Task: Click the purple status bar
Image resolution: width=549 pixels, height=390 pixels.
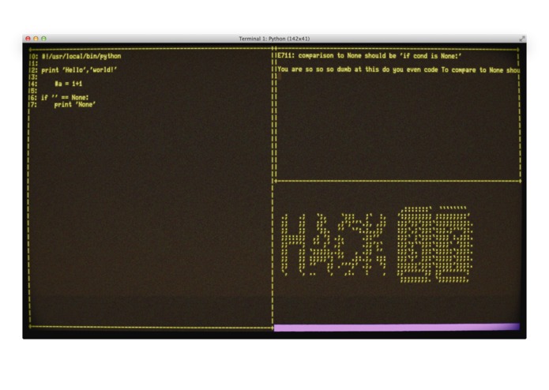Action: 397,328
